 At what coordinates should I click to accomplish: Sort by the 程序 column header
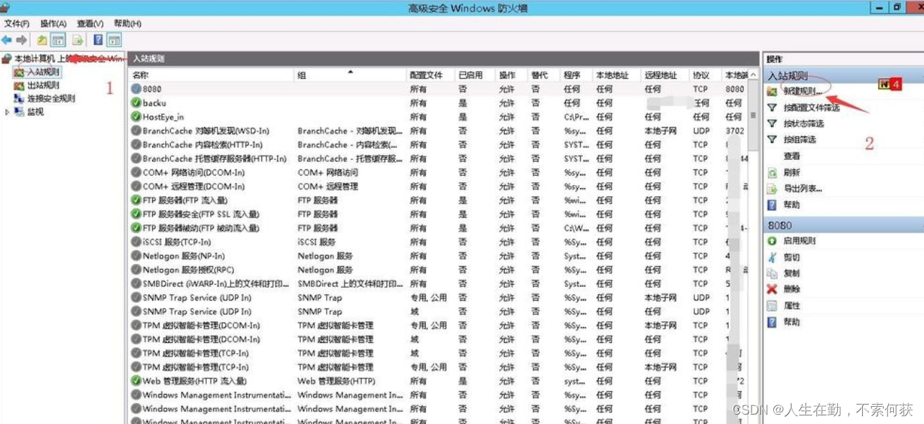(577, 75)
